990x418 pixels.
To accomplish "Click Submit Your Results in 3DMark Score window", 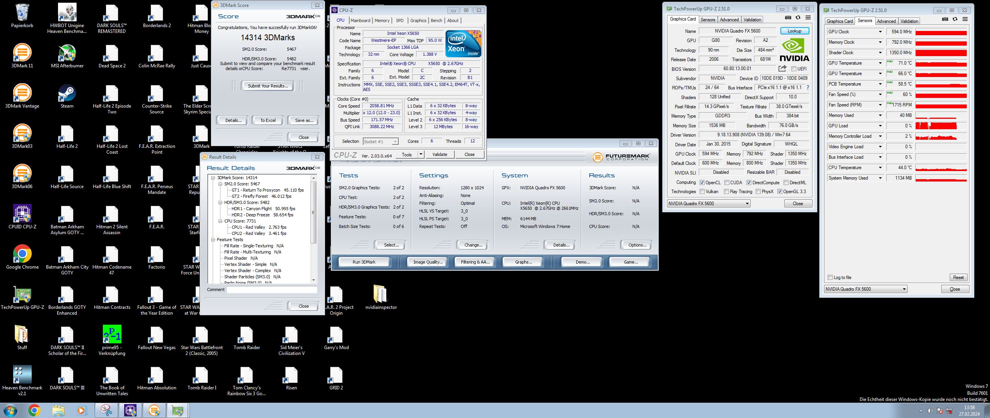I will pos(268,86).
